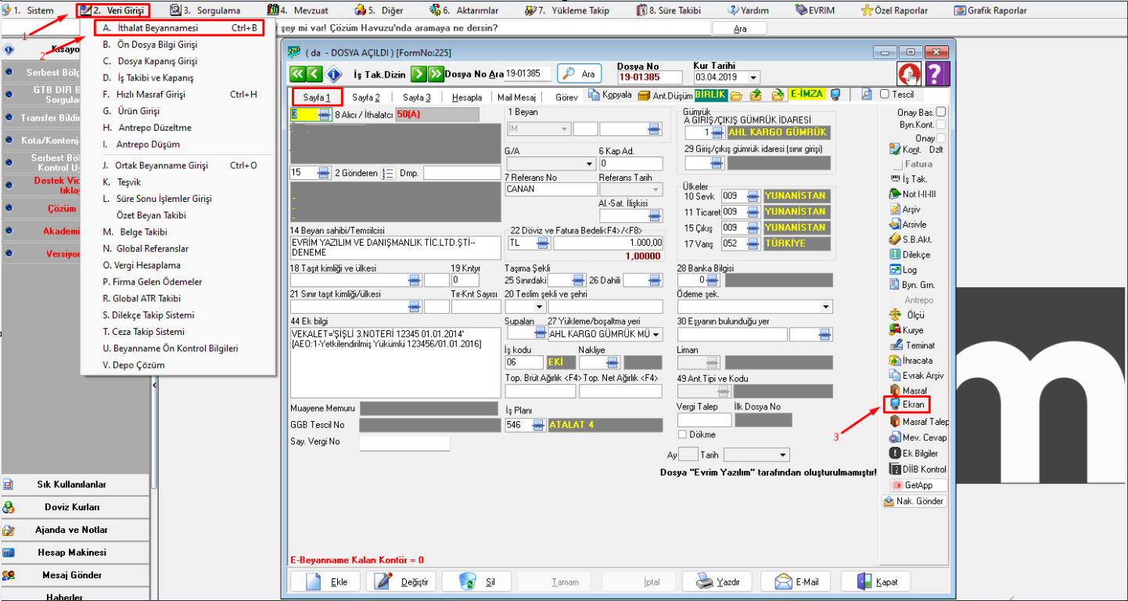1128x601 pixels.
Task: Click the blue info icon beside navigation arrows
Action: tap(333, 74)
